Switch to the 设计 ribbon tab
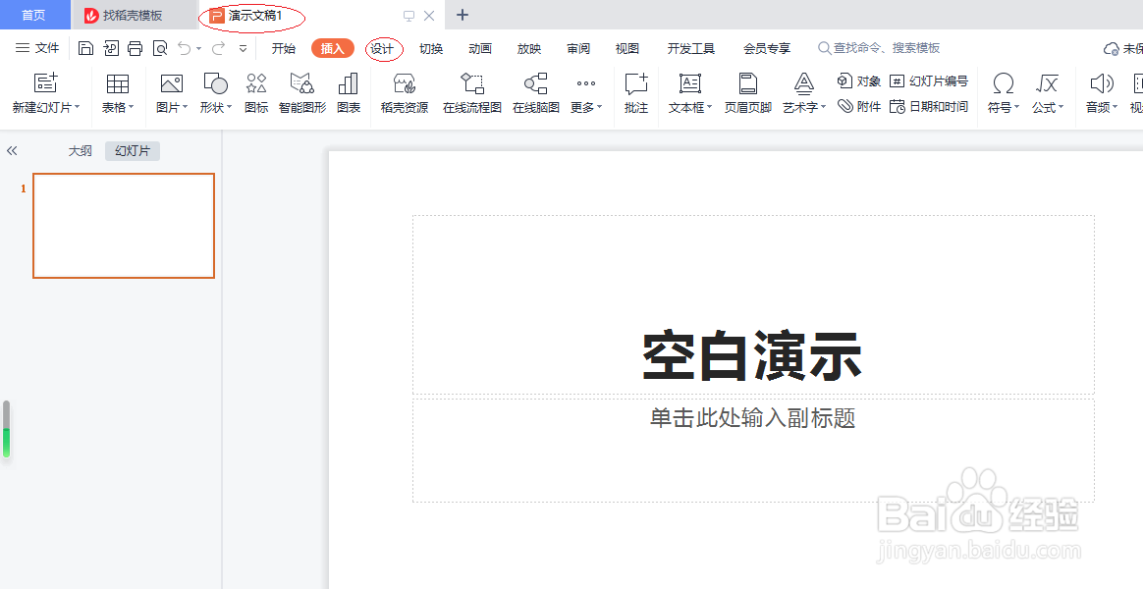The width and height of the screenshot is (1143, 589). click(x=383, y=47)
